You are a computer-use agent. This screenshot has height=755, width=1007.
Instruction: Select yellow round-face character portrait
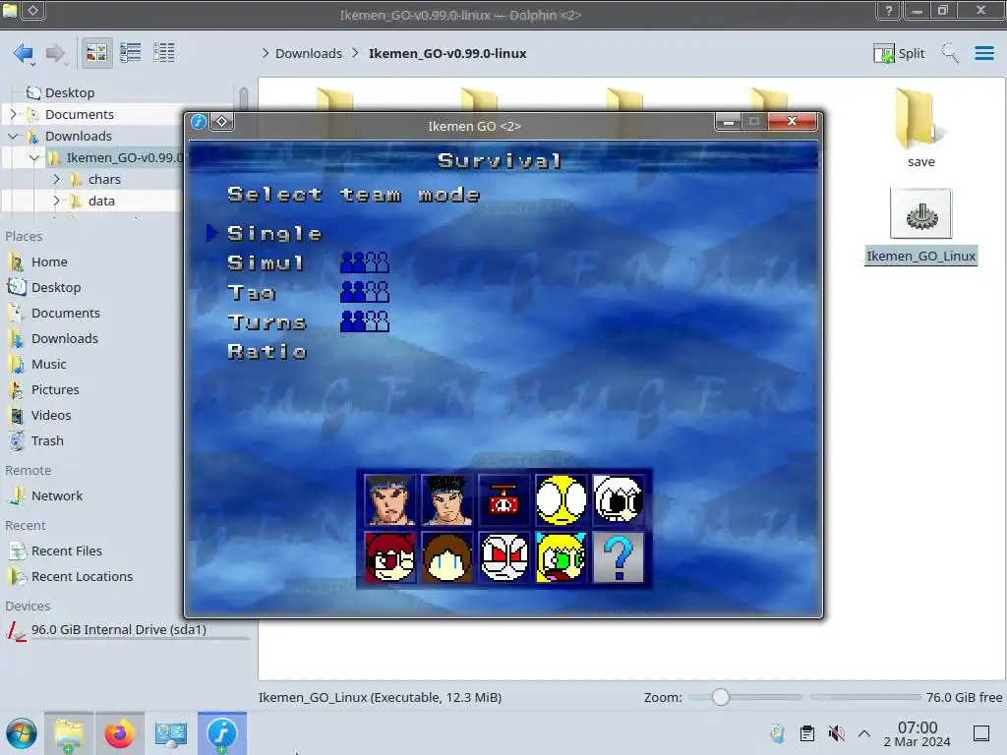point(562,500)
